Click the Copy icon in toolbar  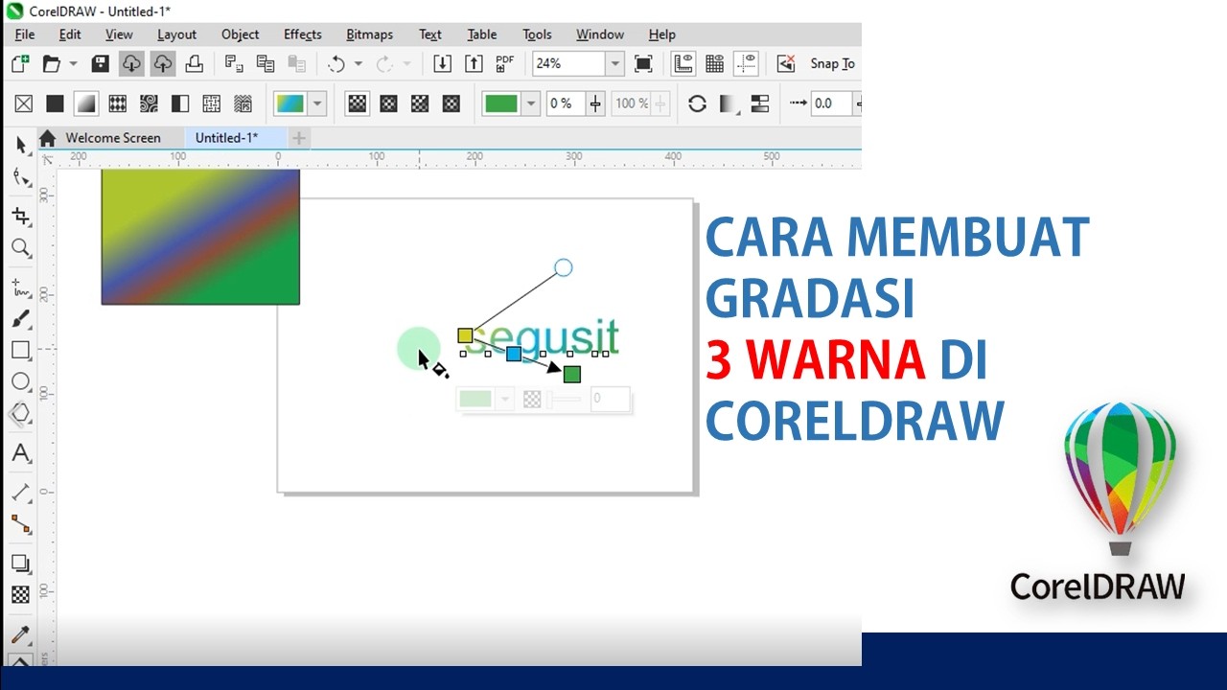(x=266, y=64)
